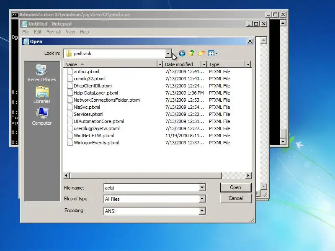Select the authui.ptxml file icon

click(70, 72)
